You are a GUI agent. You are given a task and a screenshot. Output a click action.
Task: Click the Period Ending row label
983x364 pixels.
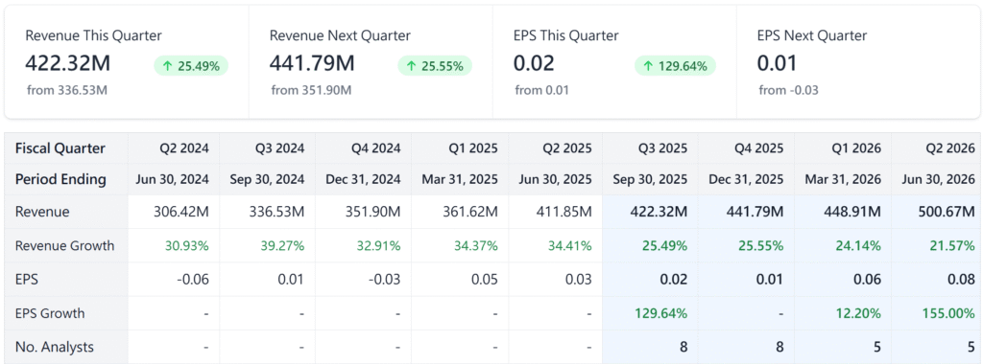(x=60, y=180)
